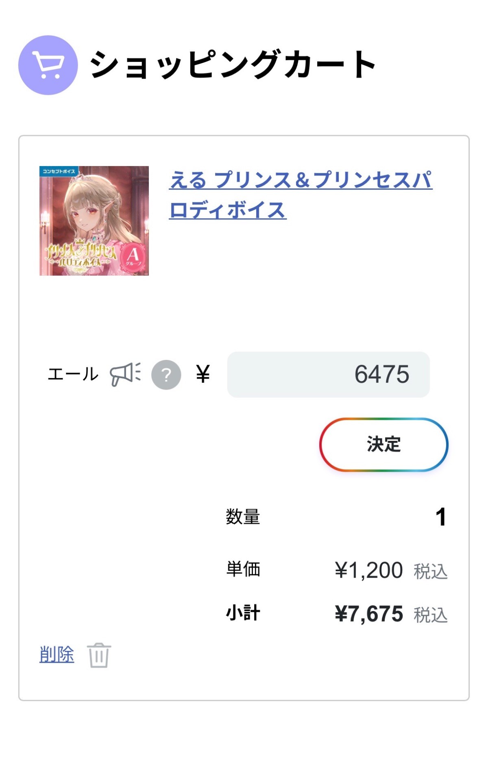Click the エール label text
488x758 pixels.
tap(73, 374)
